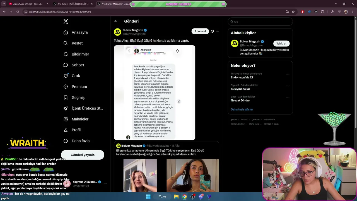The width and height of the screenshot is (357, 201).
Task: Open the Telegram screenshot image in post
Action: click(155, 93)
